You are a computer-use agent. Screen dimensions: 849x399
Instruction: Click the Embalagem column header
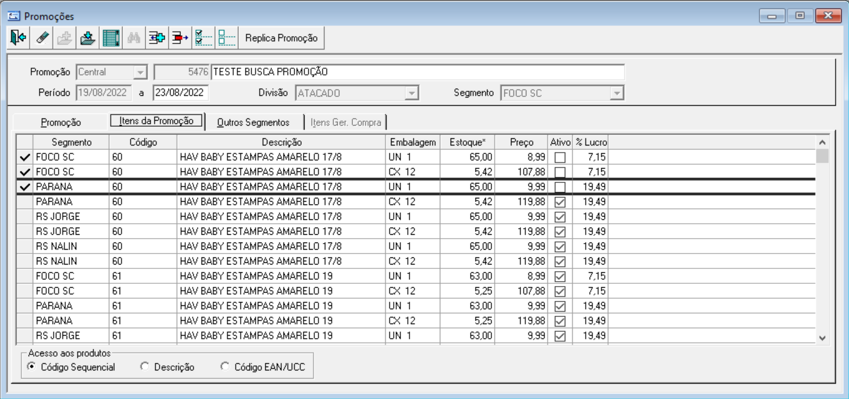(x=413, y=142)
